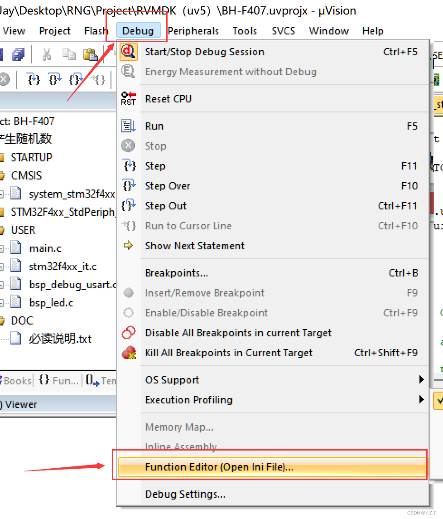
Task: Click the Copy toolbar icon
Action: tap(69, 54)
